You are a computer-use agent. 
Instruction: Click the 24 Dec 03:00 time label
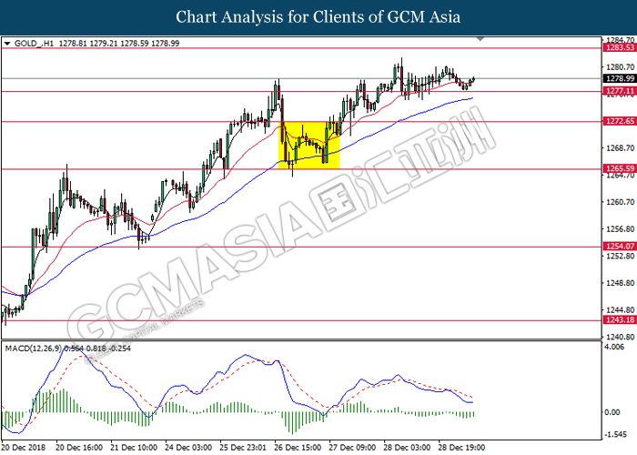click(188, 448)
